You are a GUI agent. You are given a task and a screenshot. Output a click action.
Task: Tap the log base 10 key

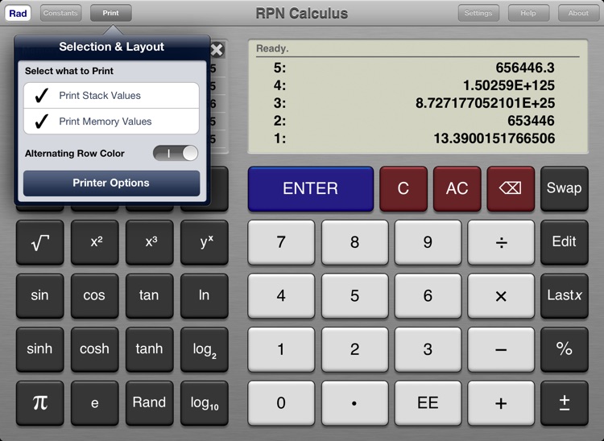(x=205, y=402)
